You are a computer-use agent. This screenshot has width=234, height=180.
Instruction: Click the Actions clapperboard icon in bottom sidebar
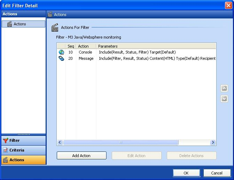coord(6,160)
